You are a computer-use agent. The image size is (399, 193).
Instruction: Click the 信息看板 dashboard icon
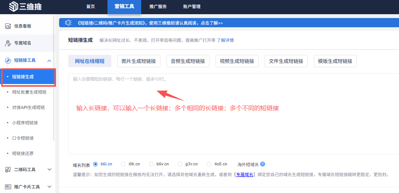pos(8,26)
